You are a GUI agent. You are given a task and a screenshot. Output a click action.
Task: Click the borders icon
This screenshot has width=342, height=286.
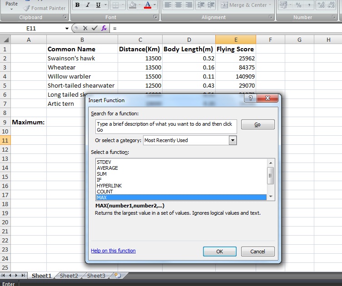tap(116, 5)
